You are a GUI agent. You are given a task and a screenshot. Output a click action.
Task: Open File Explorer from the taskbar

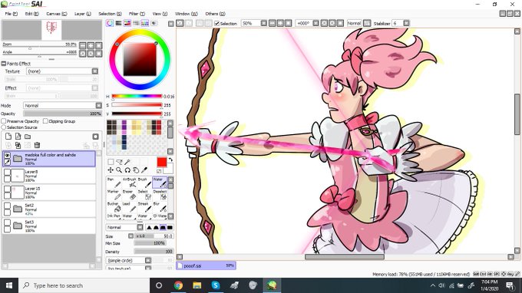[197, 285]
